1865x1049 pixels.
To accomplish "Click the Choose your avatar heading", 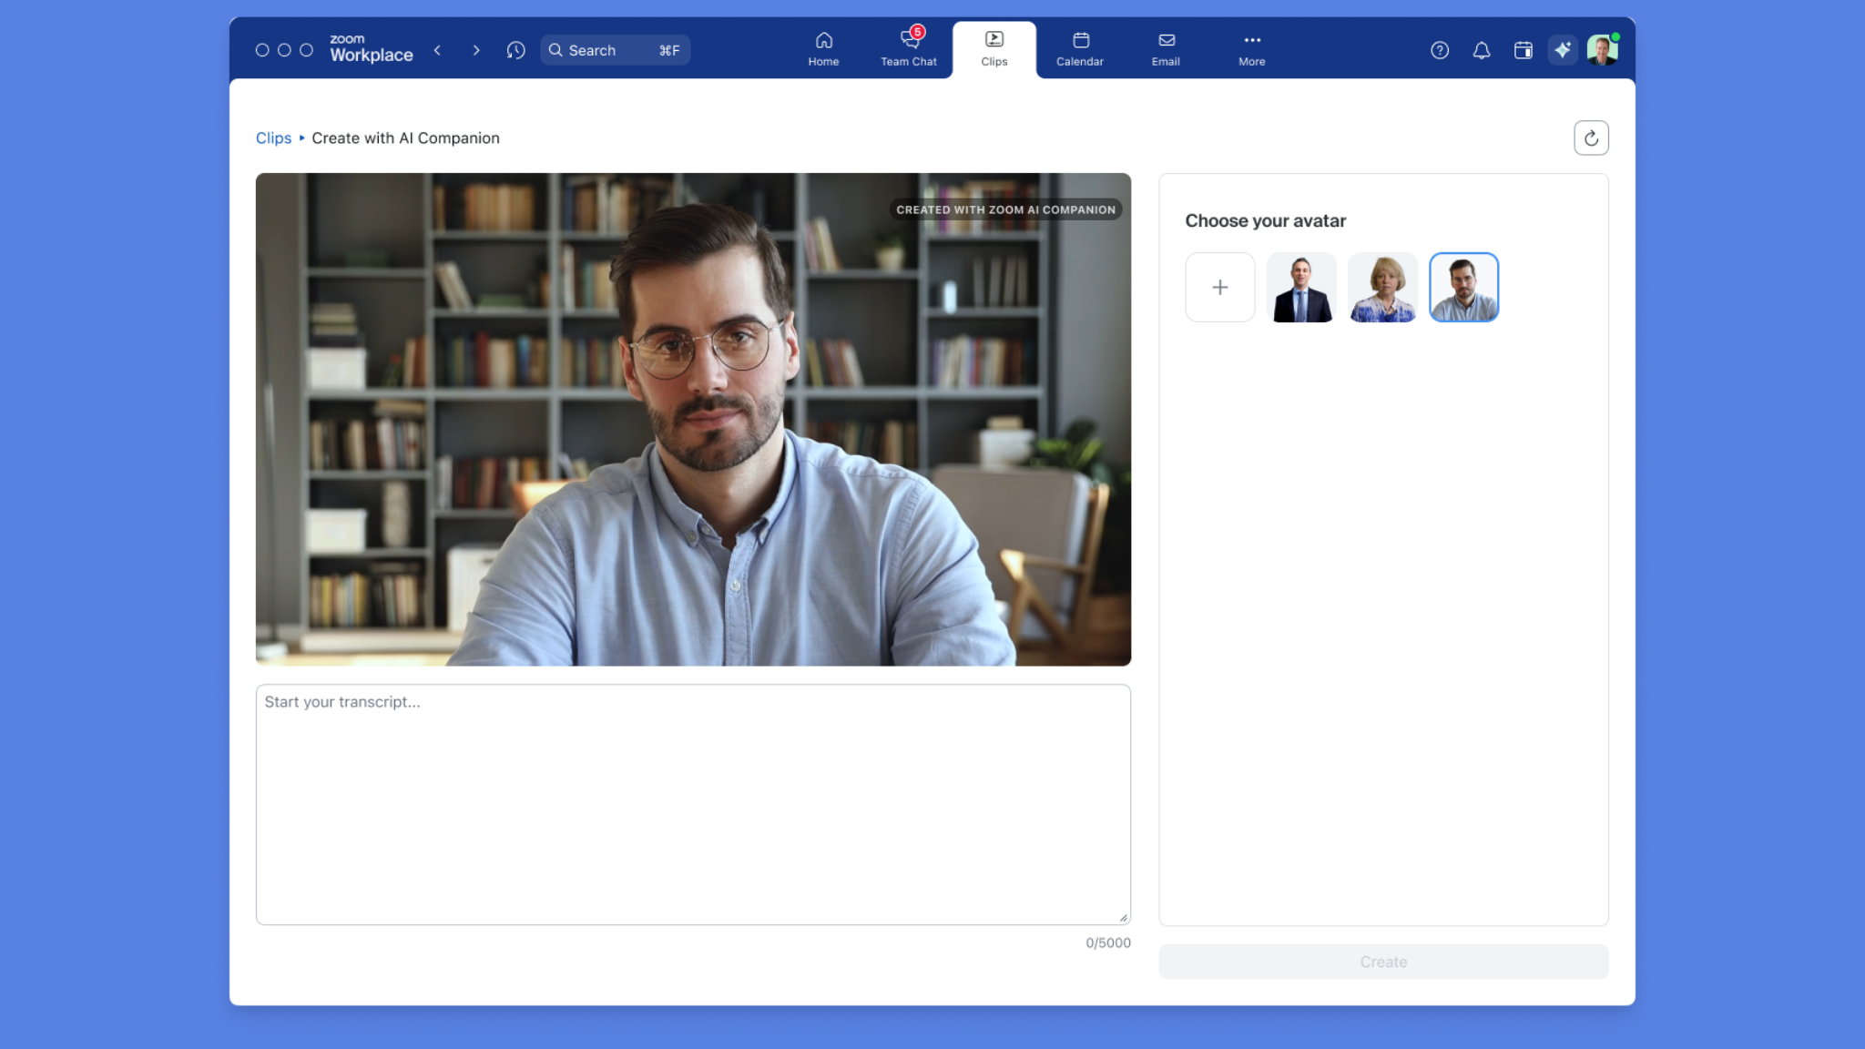I will point(1265,220).
